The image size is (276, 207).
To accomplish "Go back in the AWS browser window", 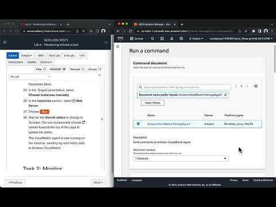I will coord(118,31).
